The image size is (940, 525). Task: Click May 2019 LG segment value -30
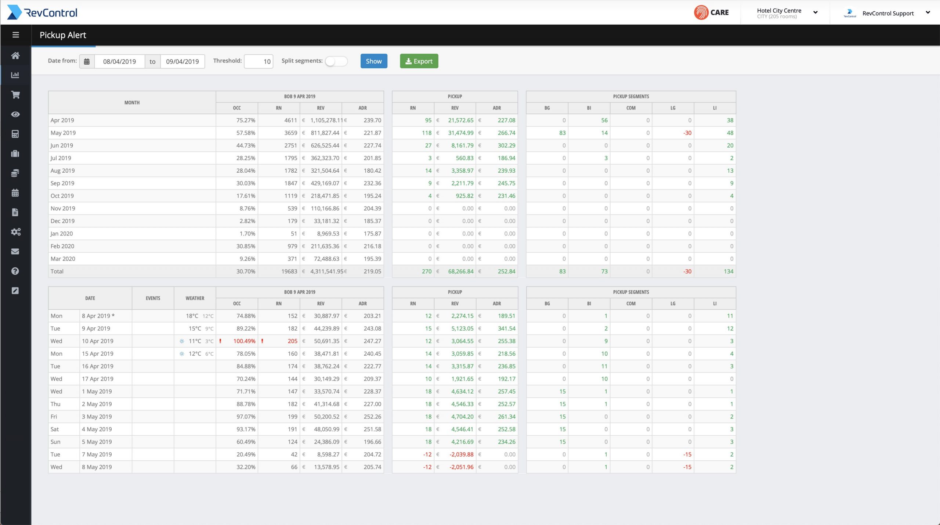tap(687, 133)
